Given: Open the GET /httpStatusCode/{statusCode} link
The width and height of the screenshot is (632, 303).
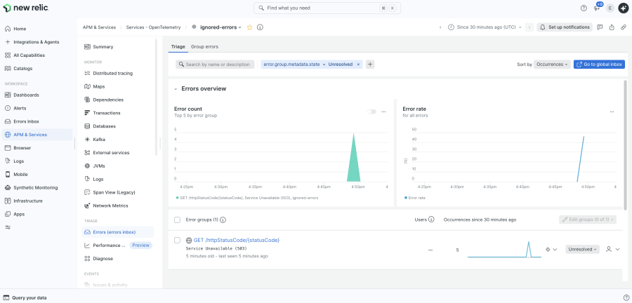Looking at the screenshot, I should [x=237, y=241].
